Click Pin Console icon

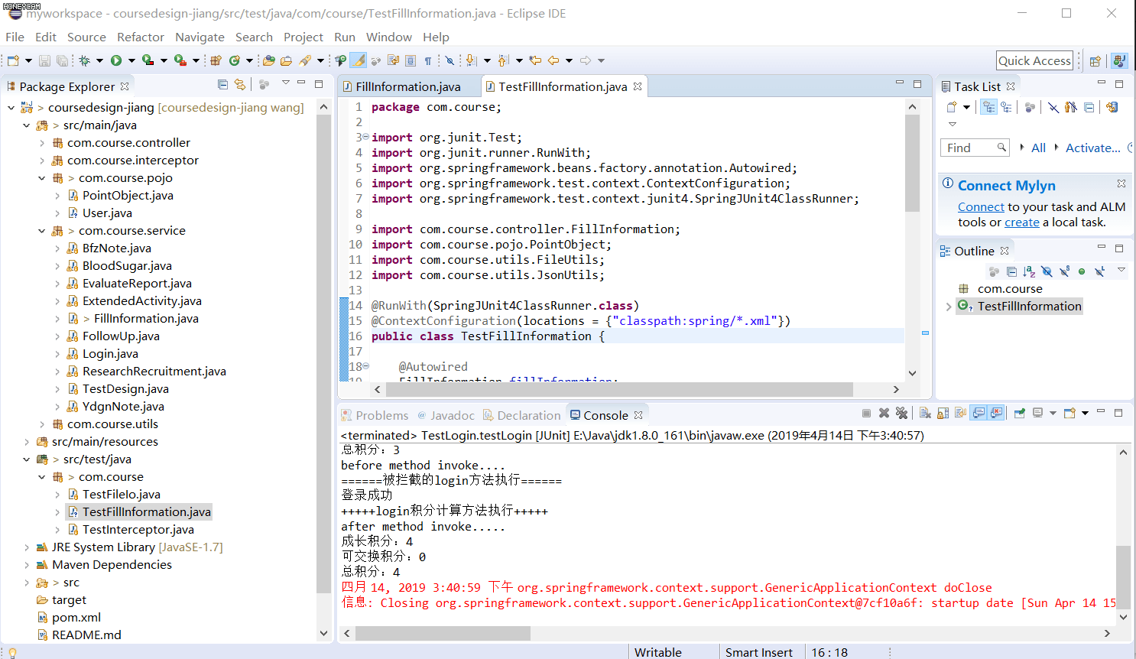point(1019,413)
